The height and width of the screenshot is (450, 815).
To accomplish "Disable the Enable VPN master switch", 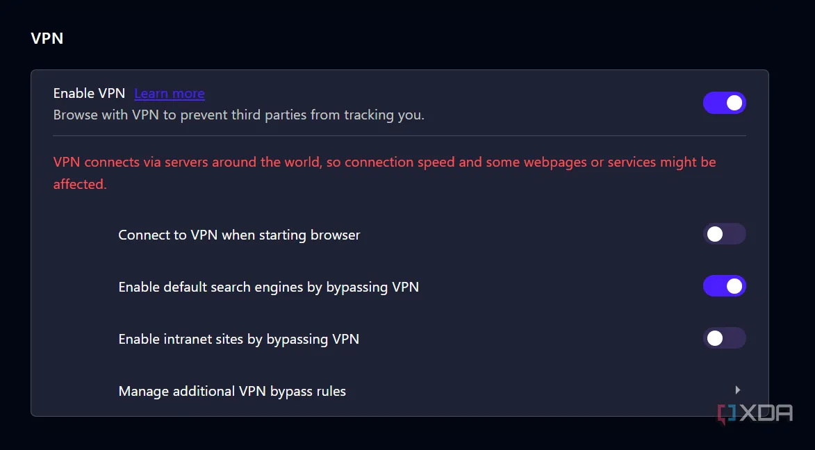I will tap(724, 102).
